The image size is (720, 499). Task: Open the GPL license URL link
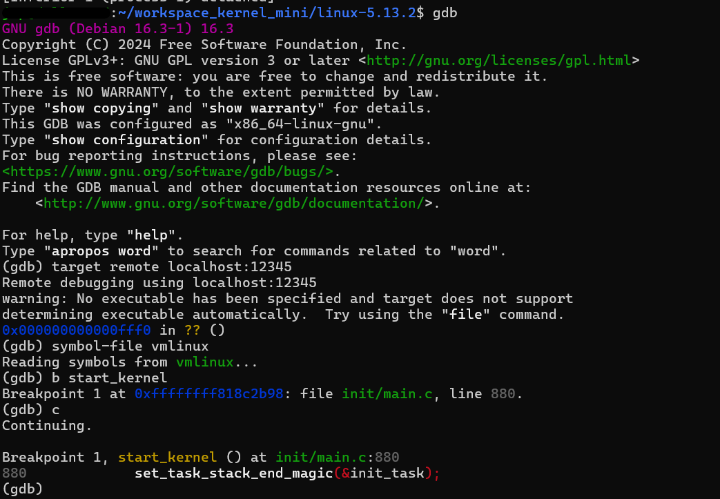[498, 60]
